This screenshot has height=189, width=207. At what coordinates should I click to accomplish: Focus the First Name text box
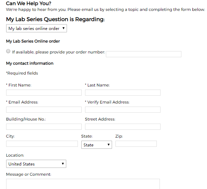point(44,93)
